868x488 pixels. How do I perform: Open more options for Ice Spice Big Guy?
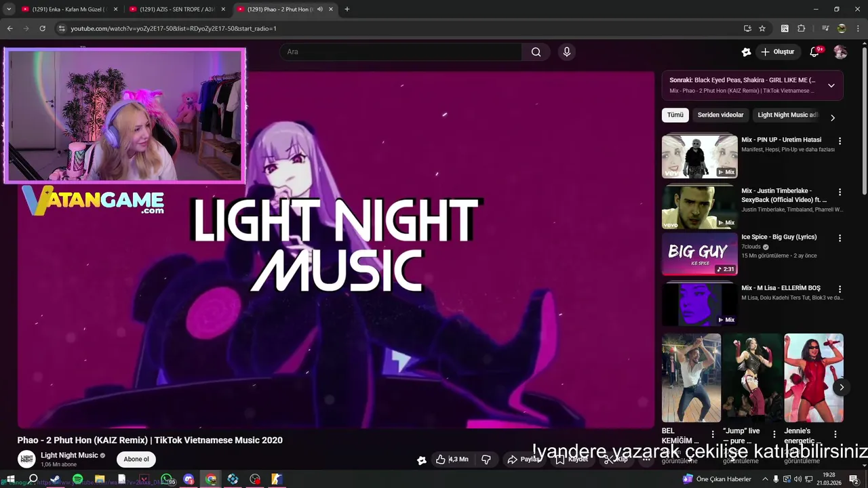840,238
